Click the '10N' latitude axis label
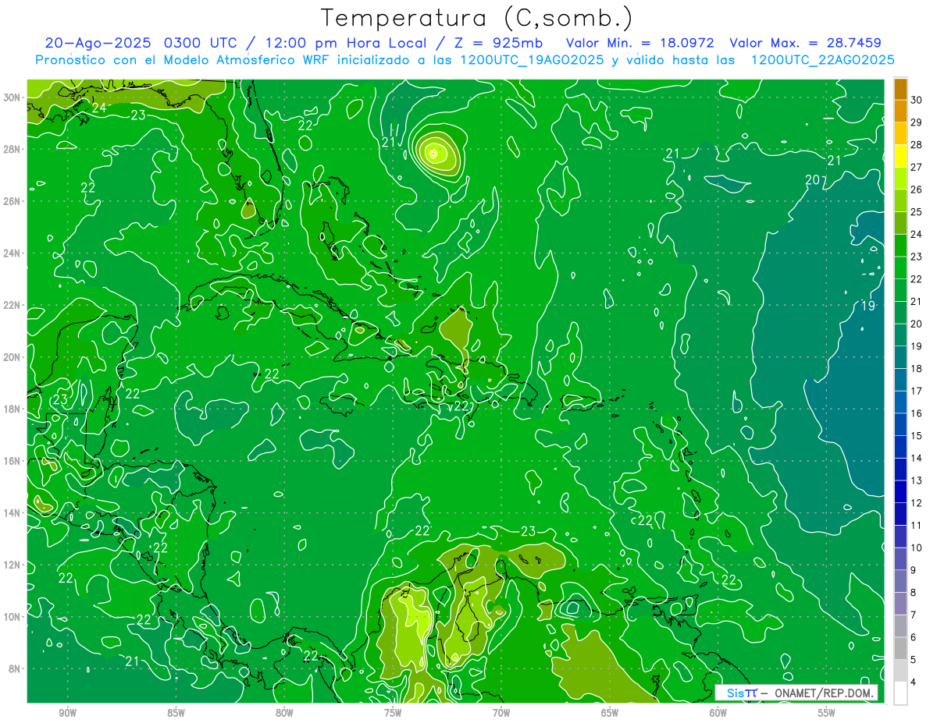Screen dimensions: 937x723 (x=13, y=617)
